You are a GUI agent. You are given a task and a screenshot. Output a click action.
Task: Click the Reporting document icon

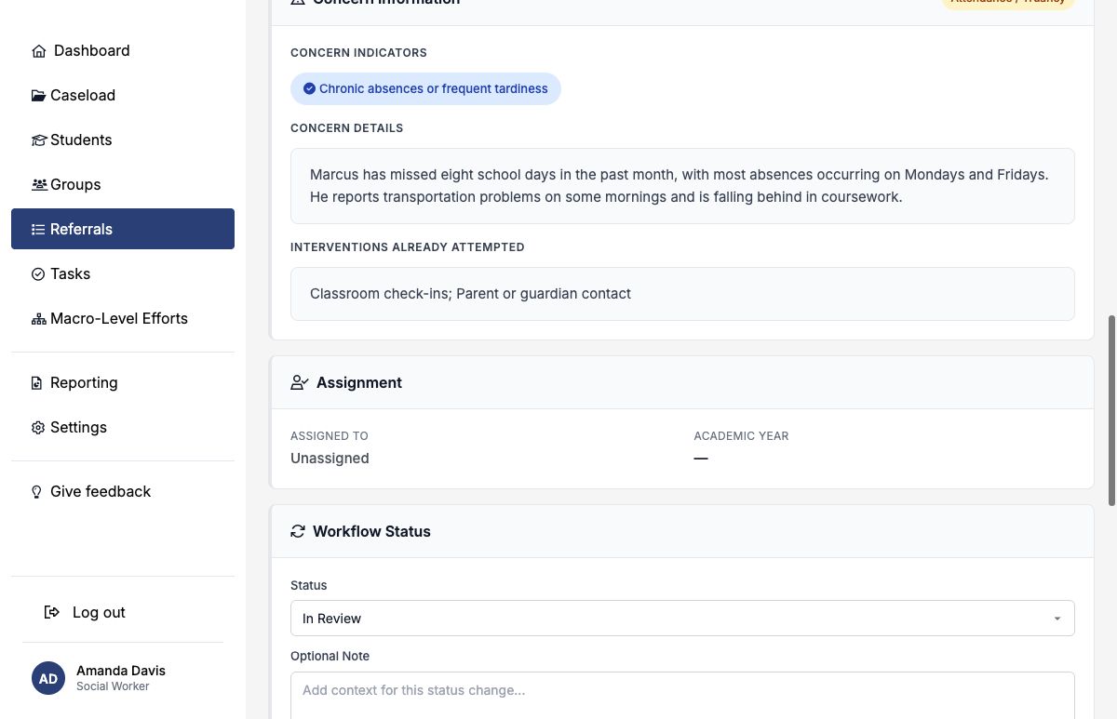coord(37,383)
